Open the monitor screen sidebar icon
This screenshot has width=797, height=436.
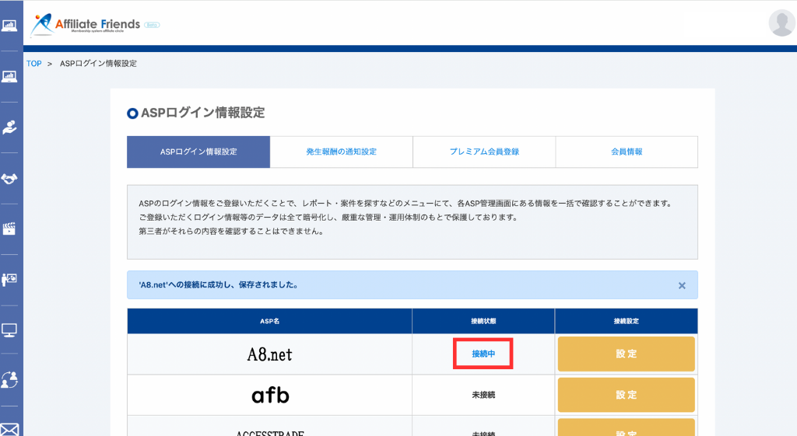click(x=9, y=330)
